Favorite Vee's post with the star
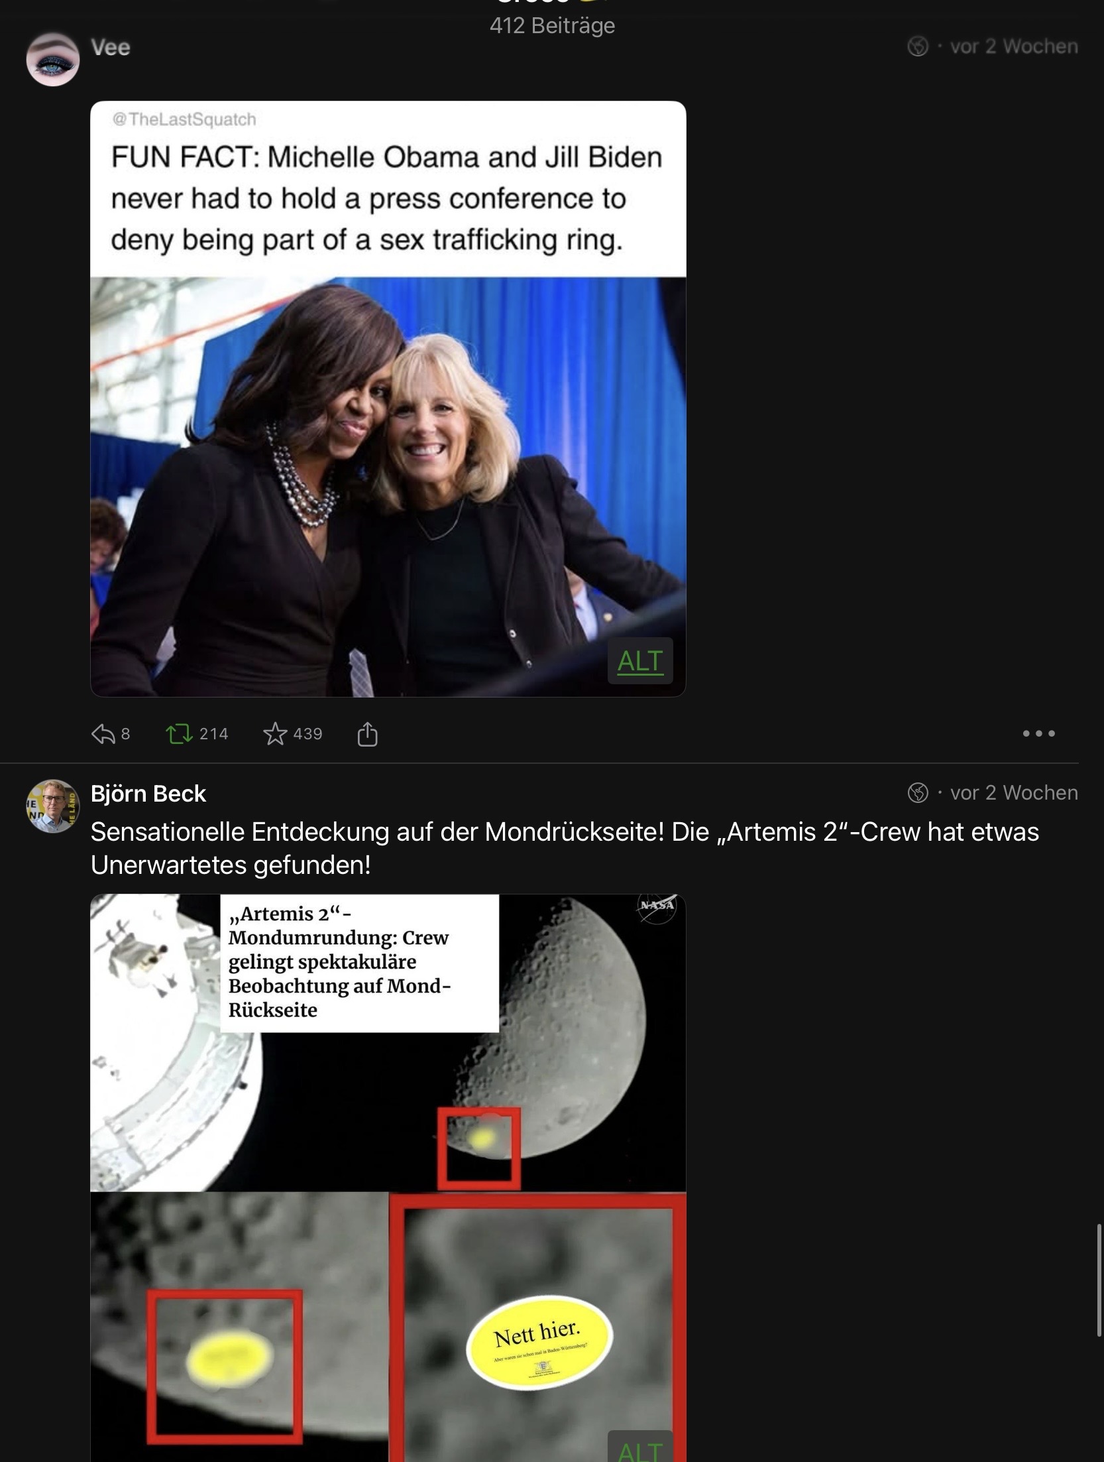The width and height of the screenshot is (1104, 1462). coord(275,734)
